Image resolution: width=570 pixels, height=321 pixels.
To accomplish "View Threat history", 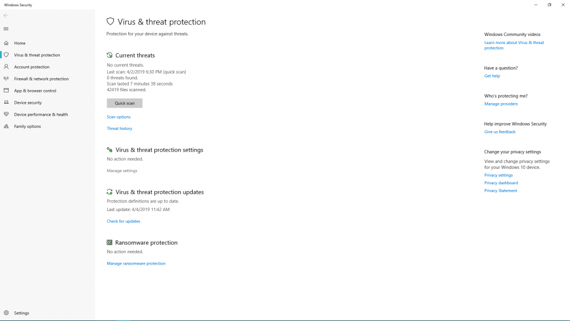I will 119,128.
